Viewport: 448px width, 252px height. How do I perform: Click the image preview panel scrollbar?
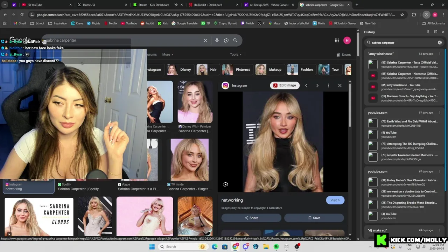coord(350,105)
